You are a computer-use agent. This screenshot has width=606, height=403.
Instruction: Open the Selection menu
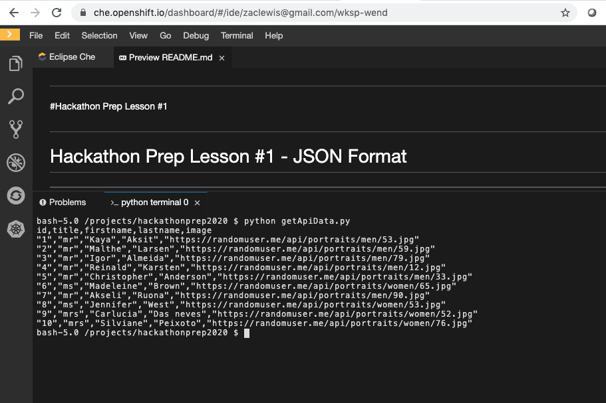click(x=99, y=36)
